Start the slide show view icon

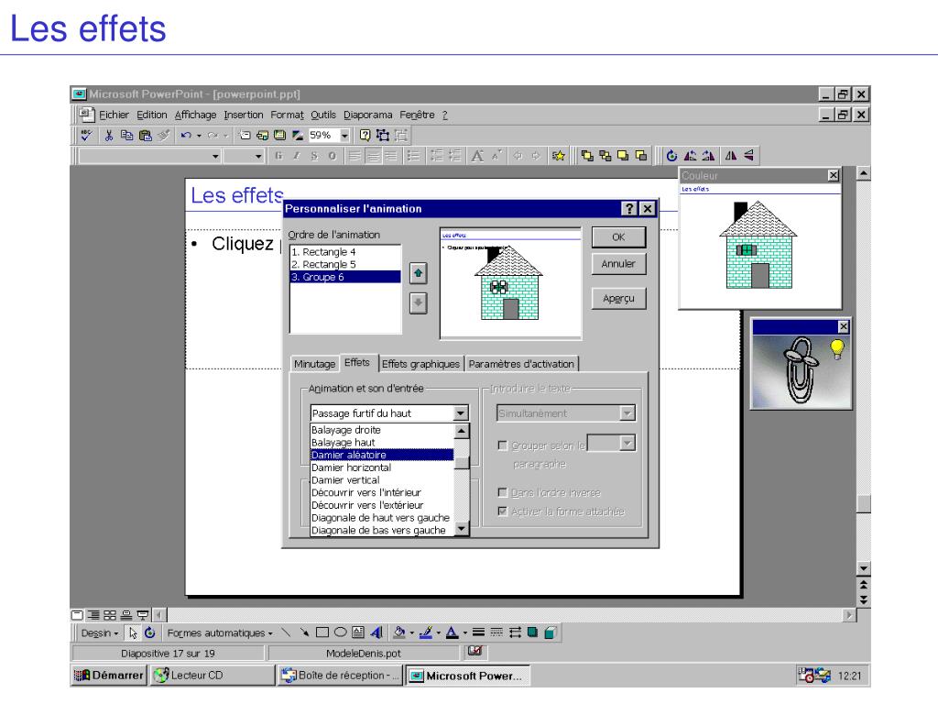point(142,615)
